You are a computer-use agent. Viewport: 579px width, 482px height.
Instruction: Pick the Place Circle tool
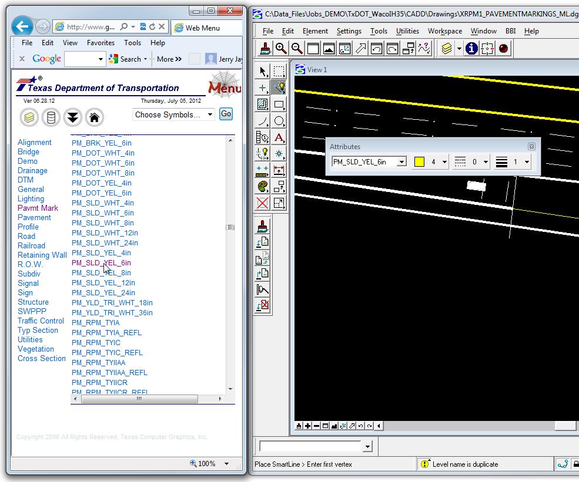[x=279, y=120]
